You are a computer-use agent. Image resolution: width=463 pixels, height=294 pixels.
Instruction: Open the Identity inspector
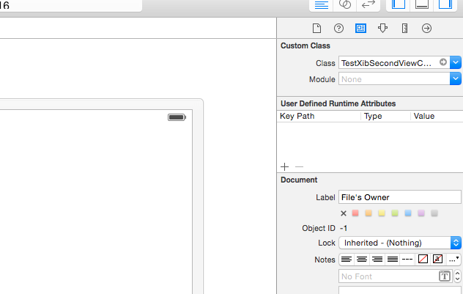tap(360, 29)
